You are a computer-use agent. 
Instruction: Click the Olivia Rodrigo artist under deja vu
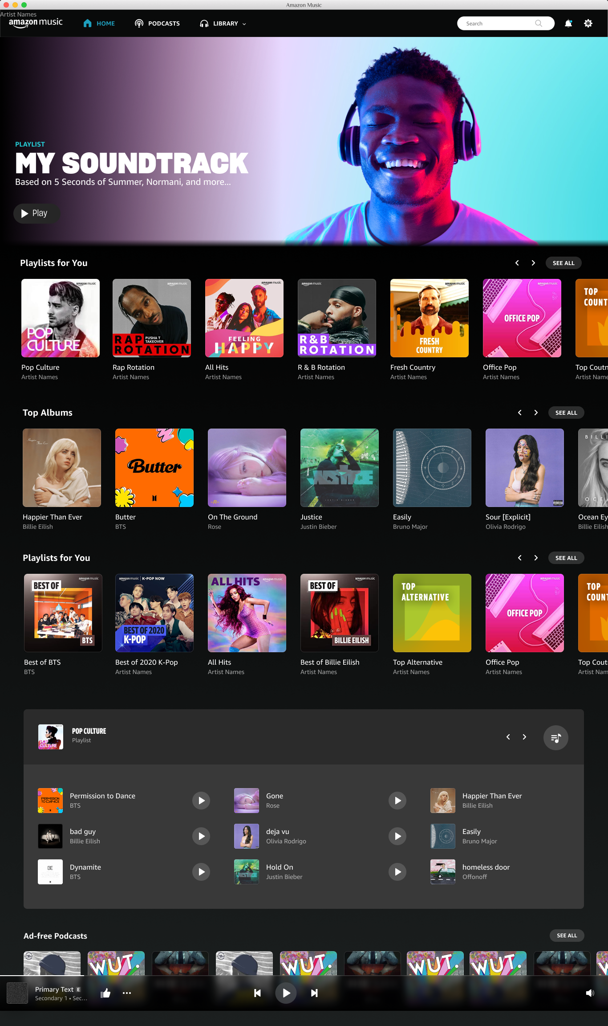tap(286, 841)
